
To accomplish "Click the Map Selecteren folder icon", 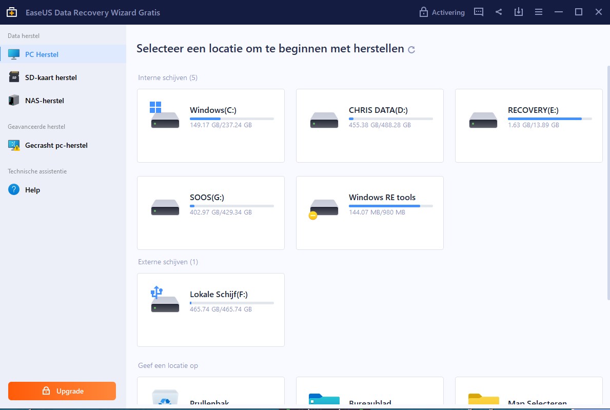I will click(x=484, y=399).
